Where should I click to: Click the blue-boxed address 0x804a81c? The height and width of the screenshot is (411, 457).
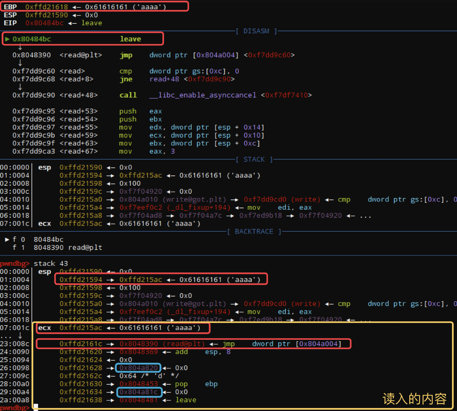click(x=138, y=392)
